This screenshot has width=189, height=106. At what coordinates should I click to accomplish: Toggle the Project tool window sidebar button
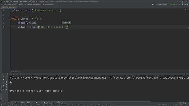[x=1, y=9]
